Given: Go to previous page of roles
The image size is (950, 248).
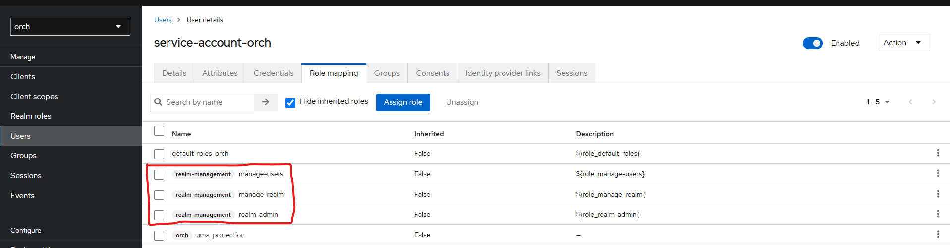Looking at the screenshot, I should (x=910, y=102).
